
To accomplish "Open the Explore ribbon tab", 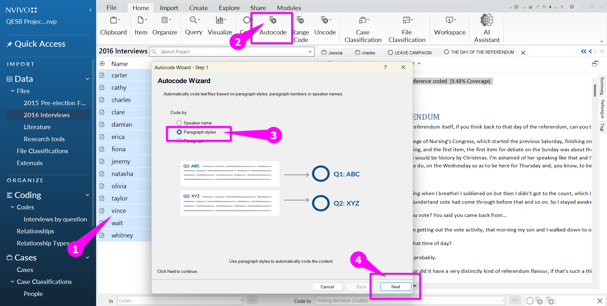I will 229,8.
